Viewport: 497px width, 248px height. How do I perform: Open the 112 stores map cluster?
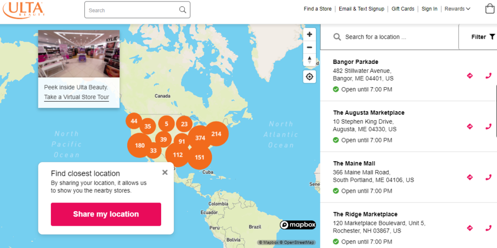pyautogui.click(x=178, y=155)
